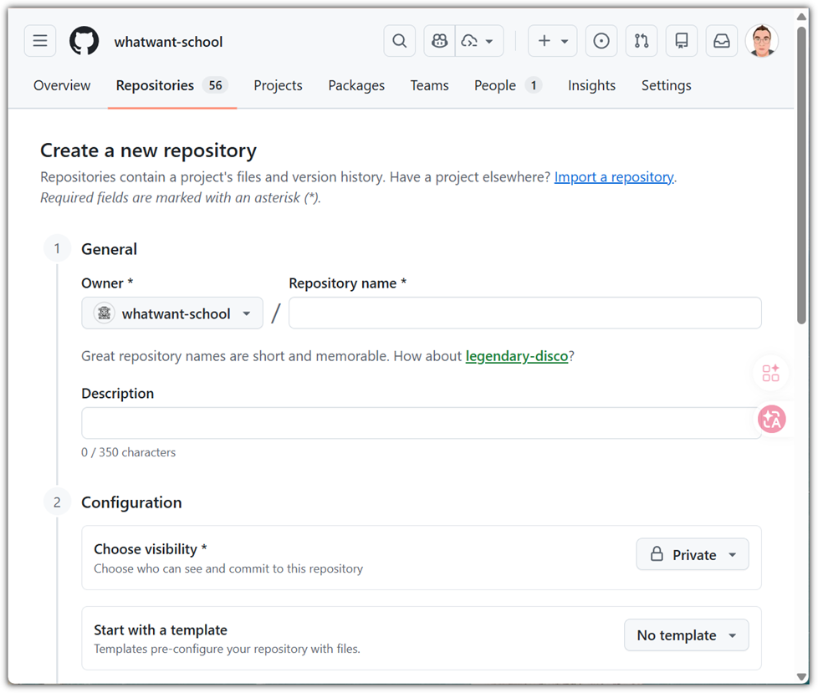
Task: Open the Pull requests icon
Action: coord(642,41)
